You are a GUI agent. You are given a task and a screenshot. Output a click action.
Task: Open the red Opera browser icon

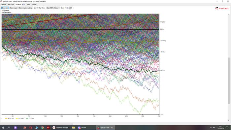(30, 127)
